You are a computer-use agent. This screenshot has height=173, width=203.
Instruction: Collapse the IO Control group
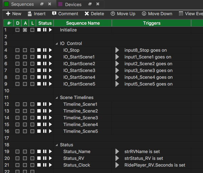pos(57,44)
